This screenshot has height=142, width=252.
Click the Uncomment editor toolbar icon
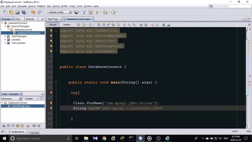[x=169, y=25]
